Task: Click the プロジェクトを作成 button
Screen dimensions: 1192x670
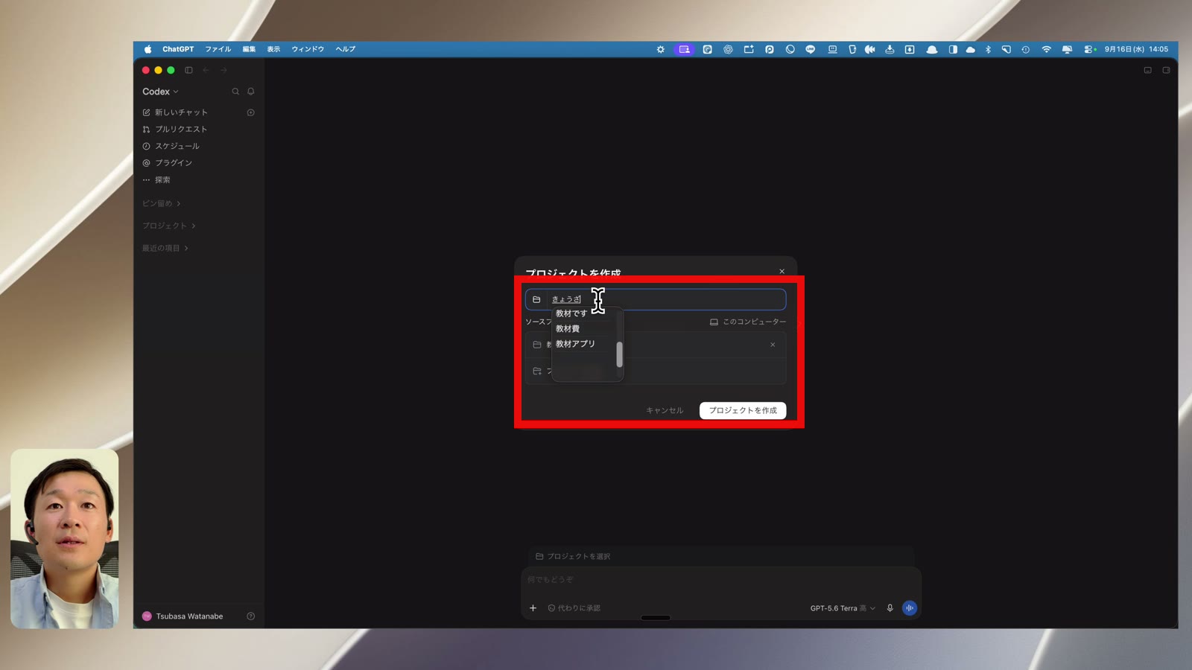Action: tap(743, 410)
